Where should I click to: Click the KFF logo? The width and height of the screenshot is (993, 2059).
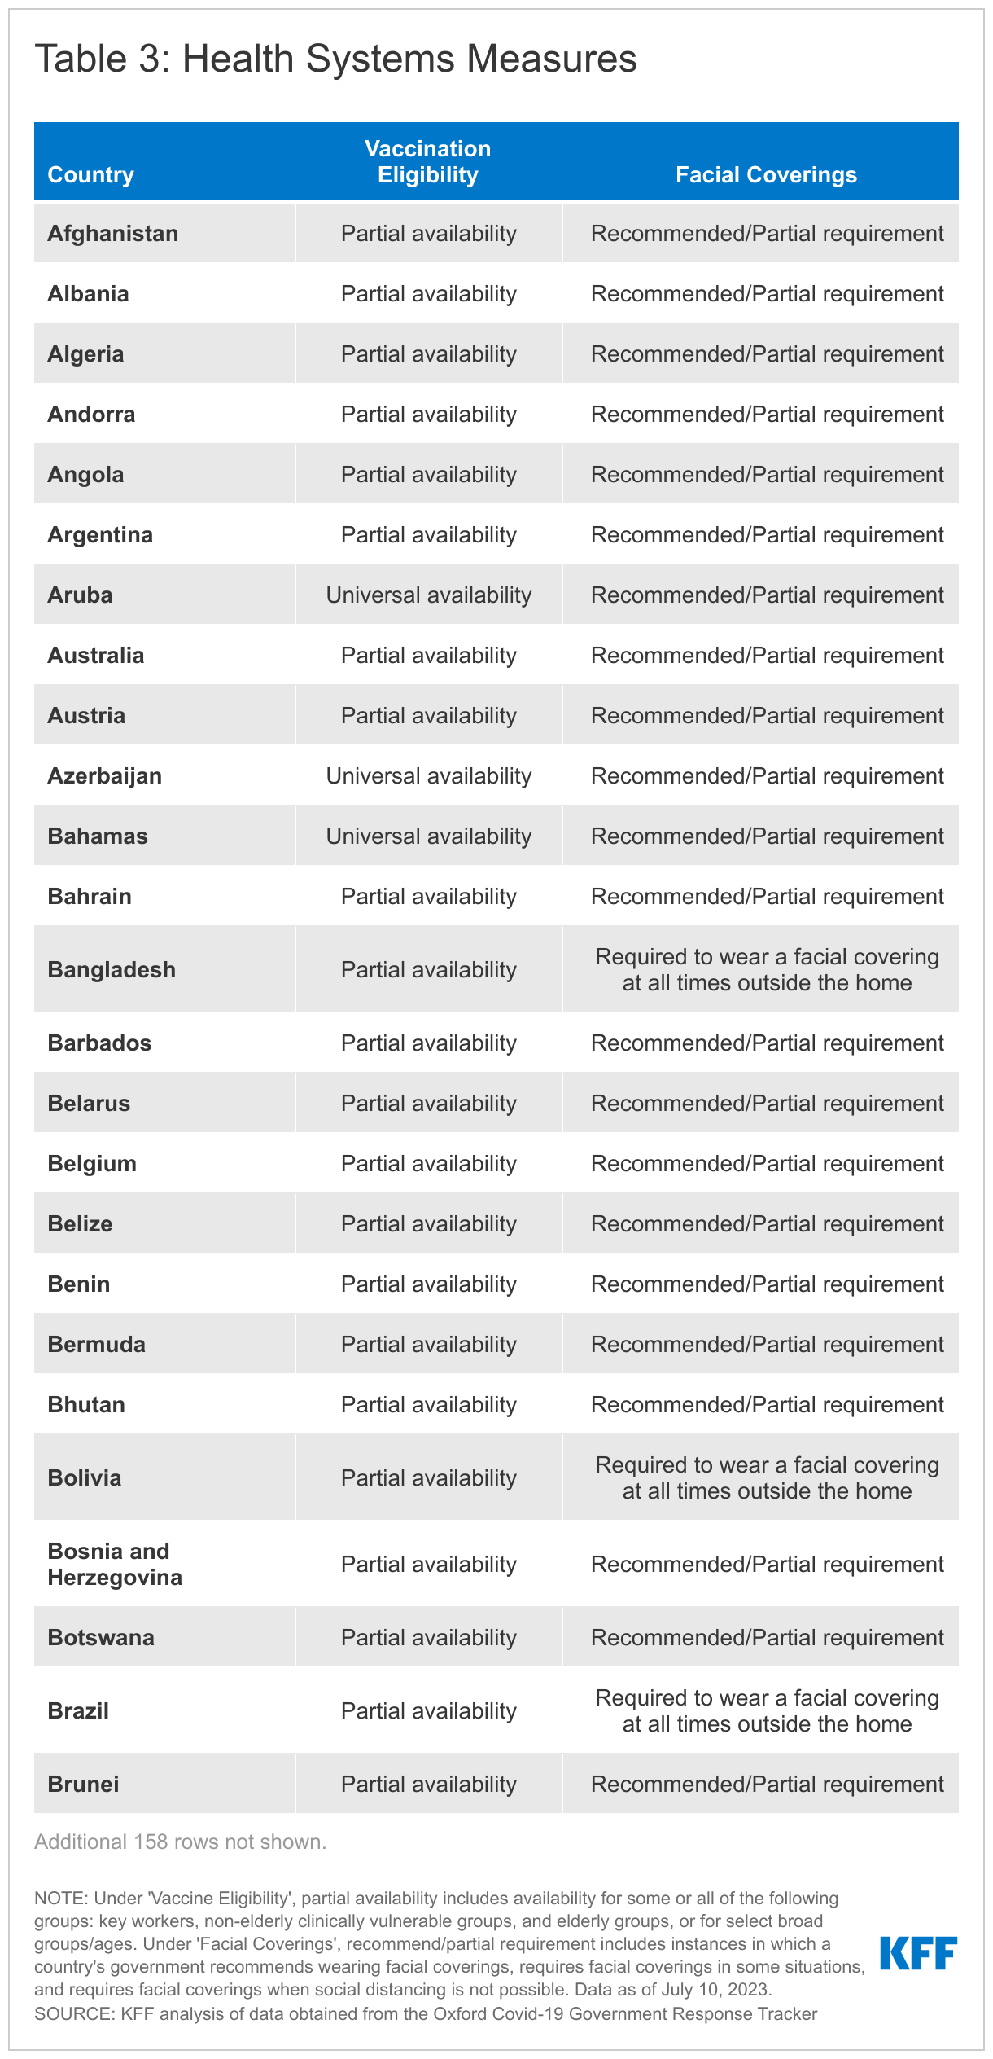pyautogui.click(x=918, y=1953)
